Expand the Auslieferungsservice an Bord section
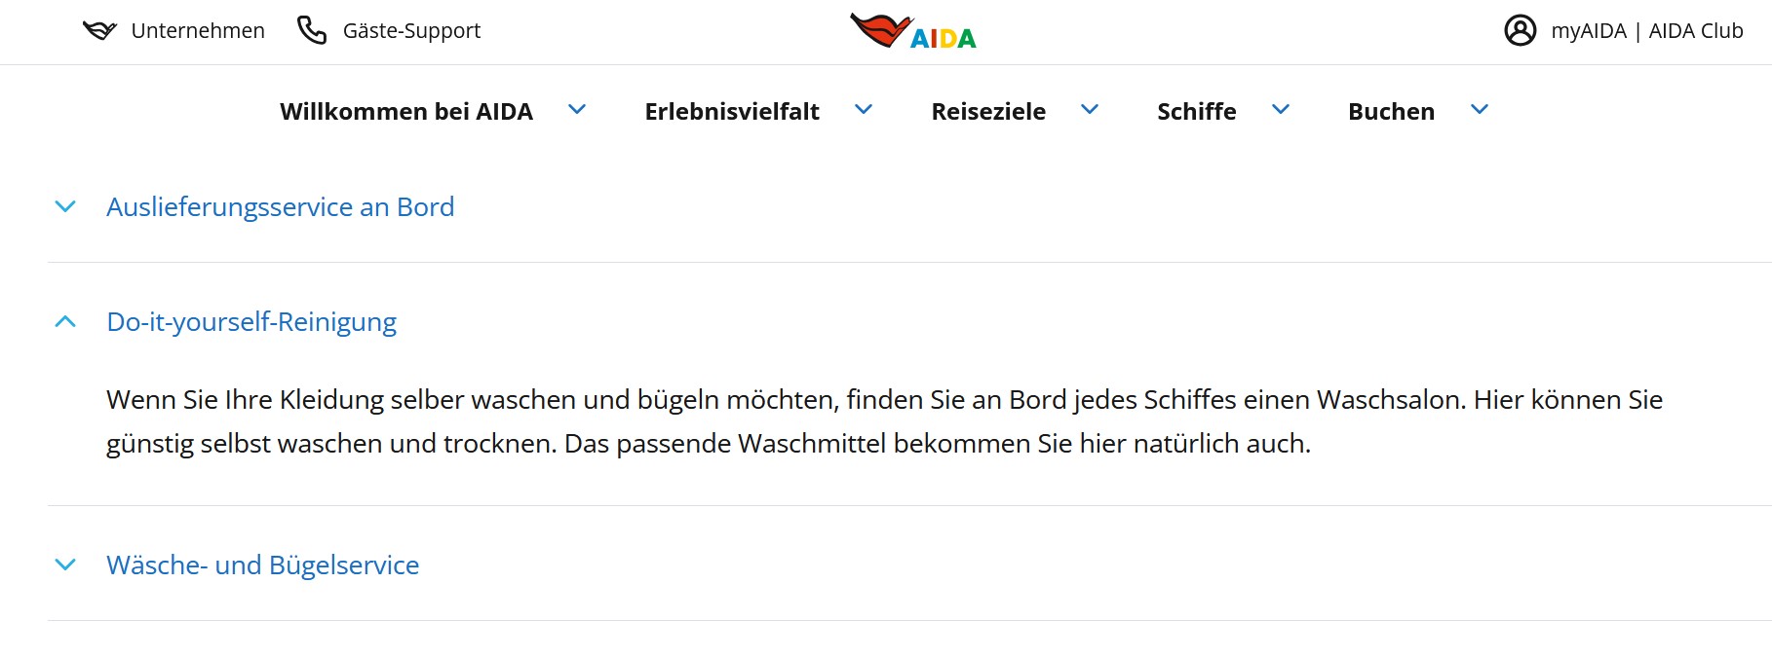Screen dimensions: 1772x656 pos(280,207)
